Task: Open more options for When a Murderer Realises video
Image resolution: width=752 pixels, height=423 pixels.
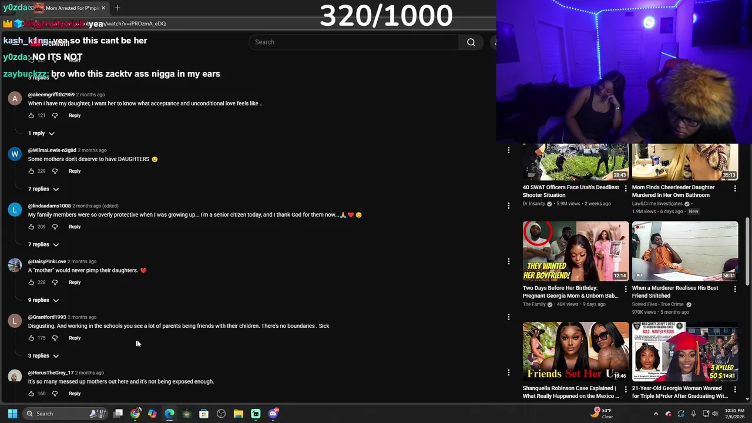Action: [x=735, y=288]
